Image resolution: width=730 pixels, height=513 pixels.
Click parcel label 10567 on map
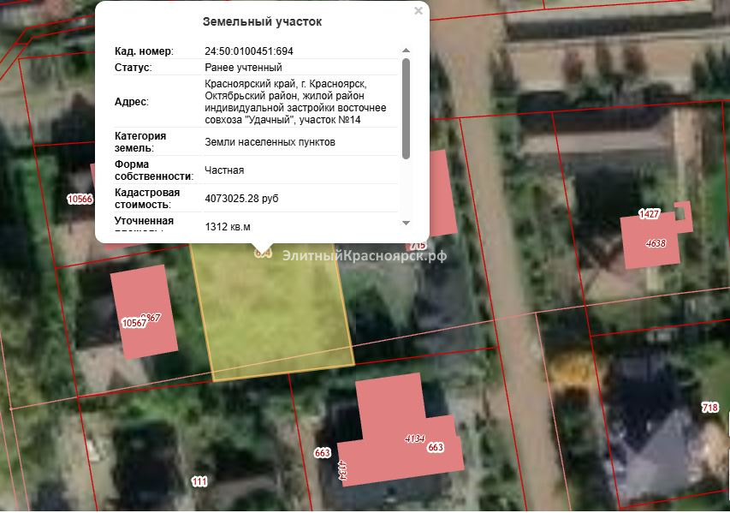(134, 323)
